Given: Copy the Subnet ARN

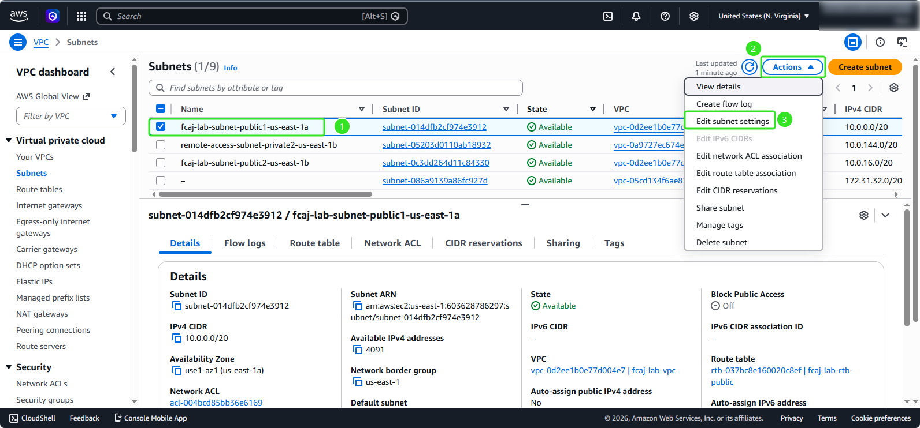Looking at the screenshot, I should [357, 306].
